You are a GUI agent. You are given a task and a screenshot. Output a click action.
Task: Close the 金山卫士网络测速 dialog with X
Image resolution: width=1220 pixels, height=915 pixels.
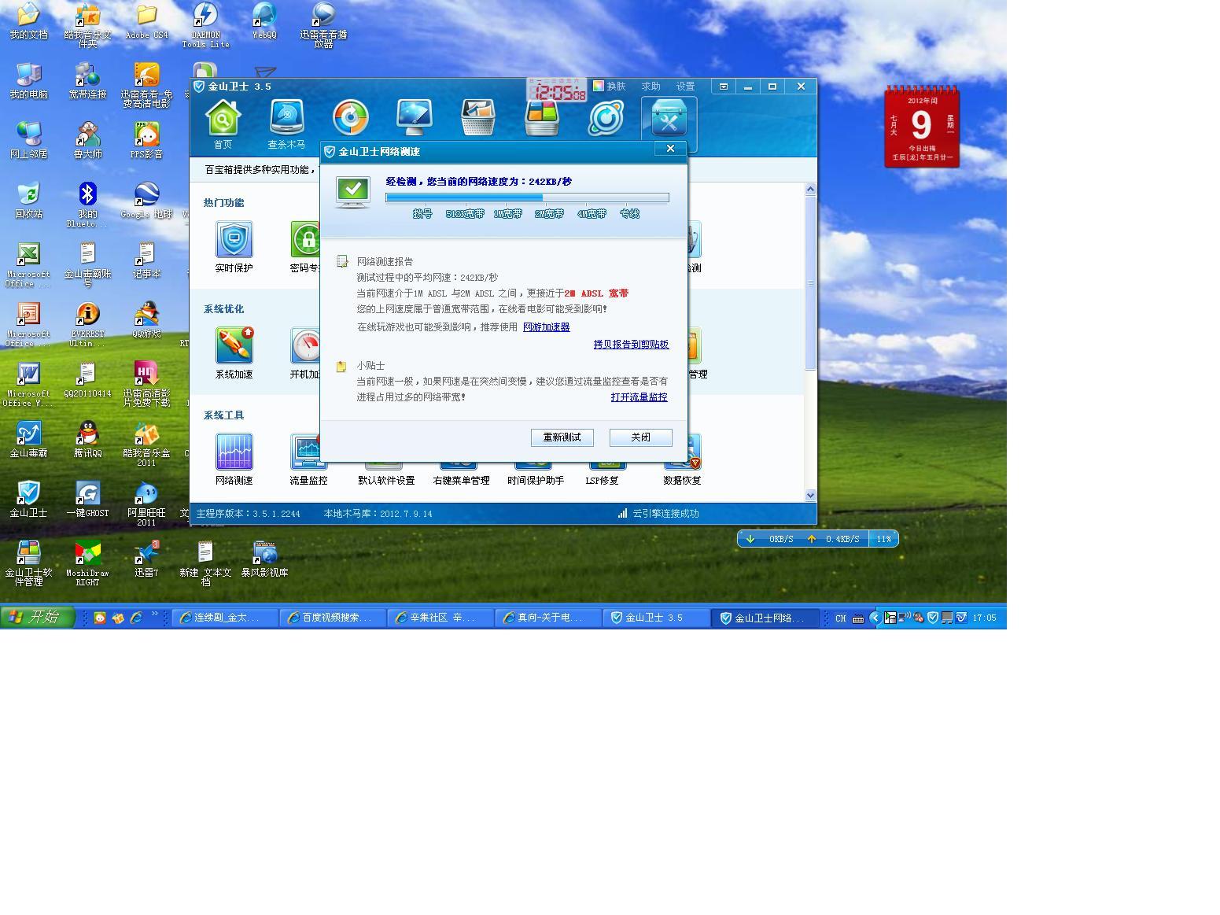tap(670, 149)
